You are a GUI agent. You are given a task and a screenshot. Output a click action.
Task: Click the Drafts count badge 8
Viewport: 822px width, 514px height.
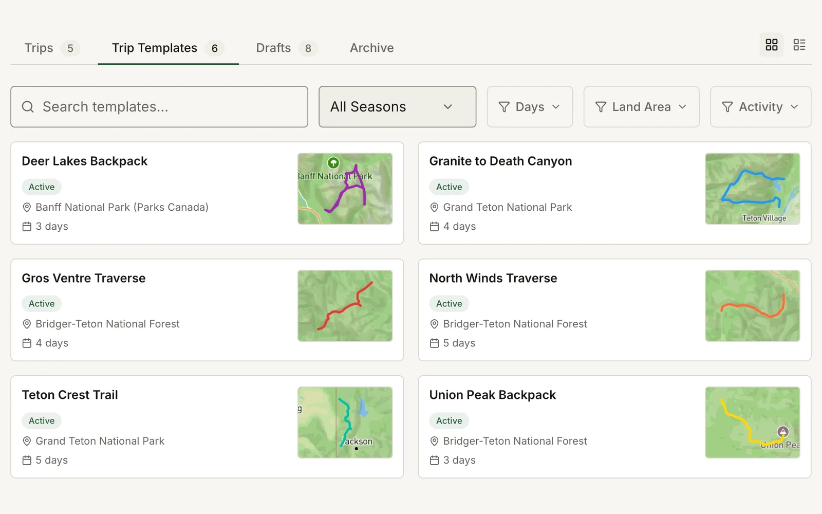point(308,48)
